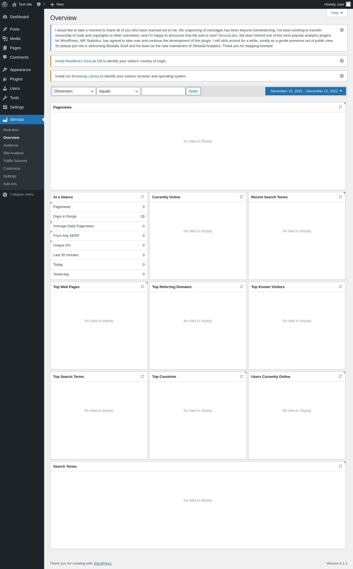Image resolution: width=353 pixels, height=569 pixels.
Task: Click the New content plus button
Action: [57, 4]
